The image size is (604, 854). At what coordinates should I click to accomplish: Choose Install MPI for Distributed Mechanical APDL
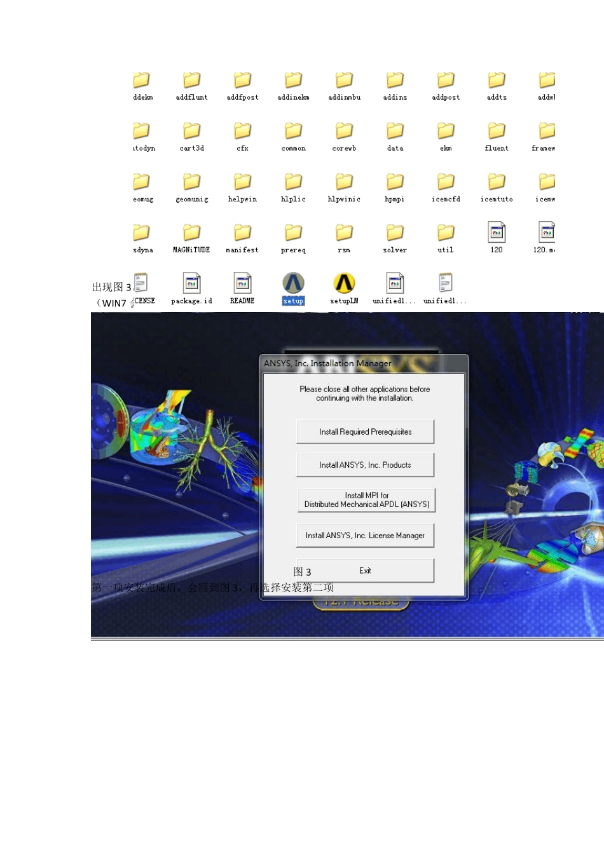coord(367,500)
